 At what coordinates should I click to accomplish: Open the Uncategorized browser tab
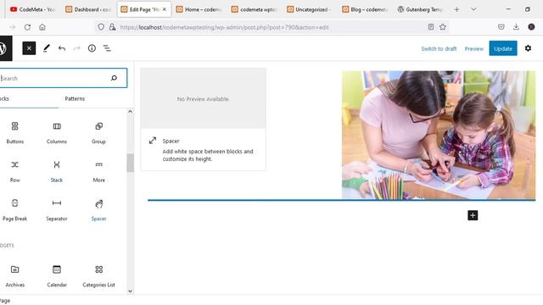pos(309,9)
